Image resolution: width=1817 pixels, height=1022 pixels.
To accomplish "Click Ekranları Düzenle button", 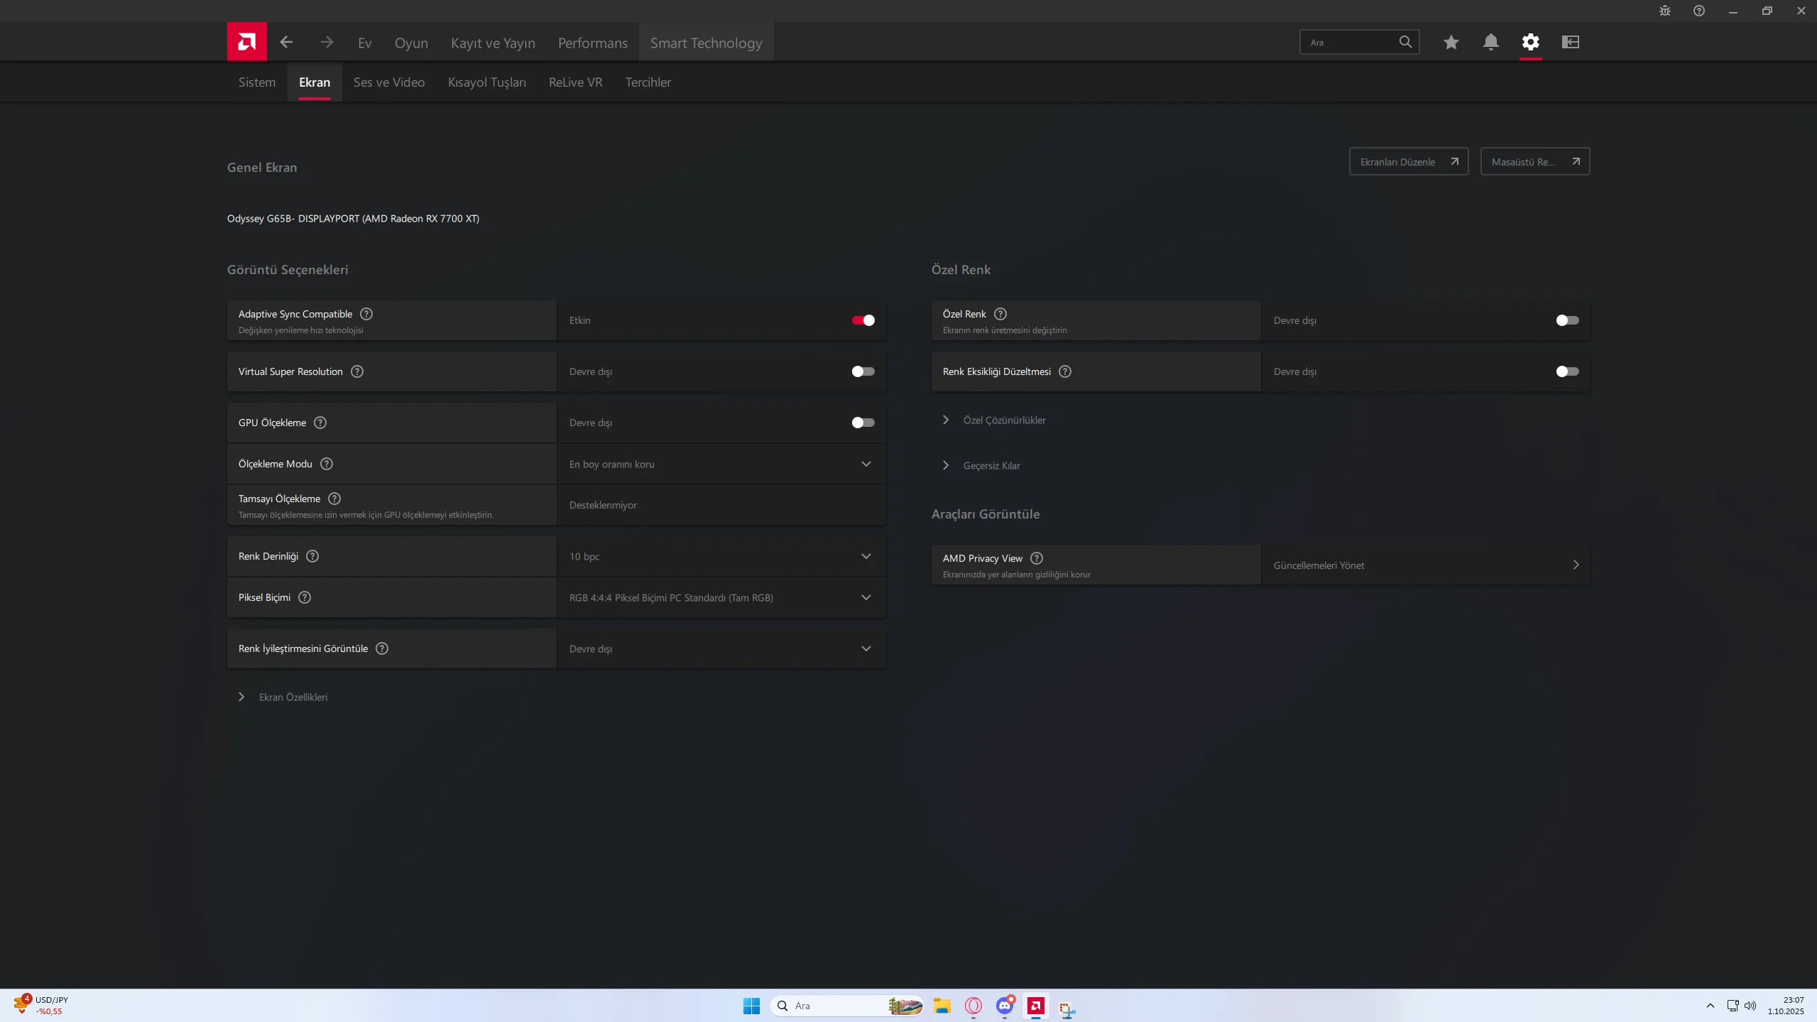I will [x=1407, y=162].
